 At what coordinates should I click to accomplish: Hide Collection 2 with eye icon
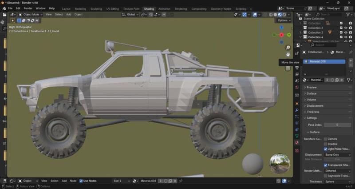click(346, 28)
